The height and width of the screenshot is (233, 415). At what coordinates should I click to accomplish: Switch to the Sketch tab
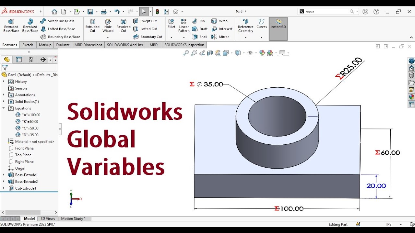(28, 45)
